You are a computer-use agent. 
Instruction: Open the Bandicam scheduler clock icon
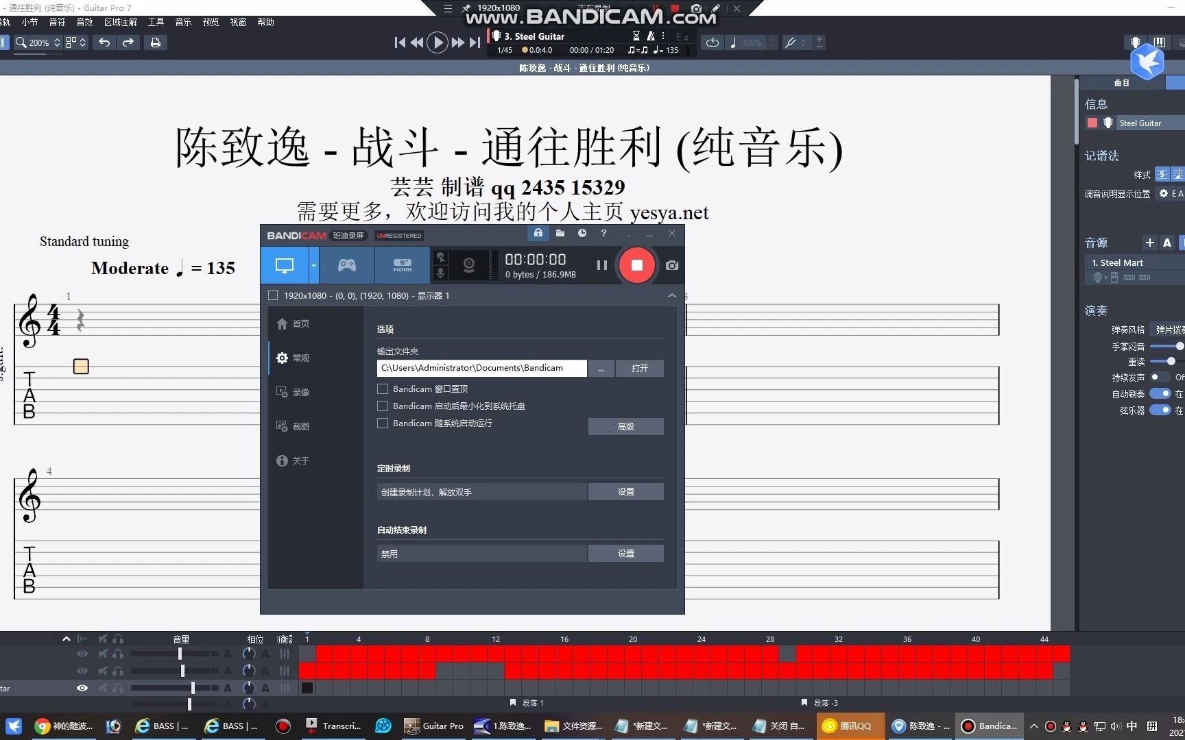582,233
